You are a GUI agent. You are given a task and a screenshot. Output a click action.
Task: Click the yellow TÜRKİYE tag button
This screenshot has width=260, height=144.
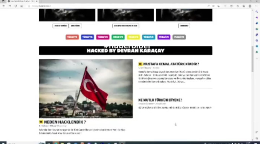coord(133,37)
